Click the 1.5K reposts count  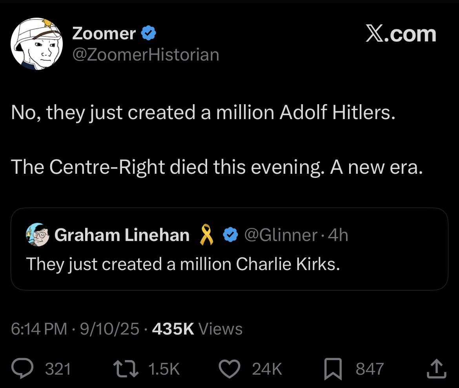(x=164, y=369)
